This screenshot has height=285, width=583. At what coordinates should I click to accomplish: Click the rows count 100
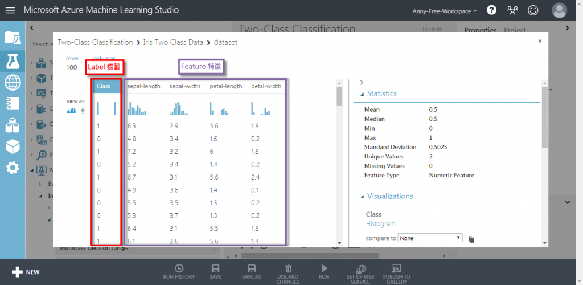pyautogui.click(x=72, y=67)
